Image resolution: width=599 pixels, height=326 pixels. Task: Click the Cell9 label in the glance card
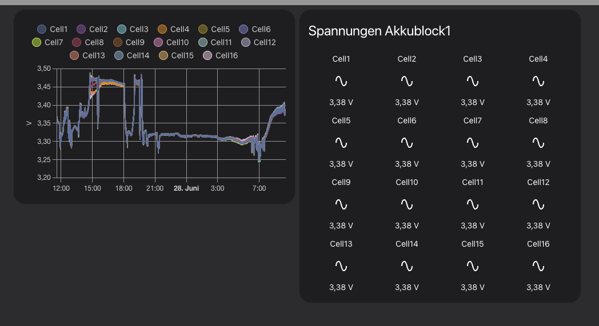coord(341,182)
